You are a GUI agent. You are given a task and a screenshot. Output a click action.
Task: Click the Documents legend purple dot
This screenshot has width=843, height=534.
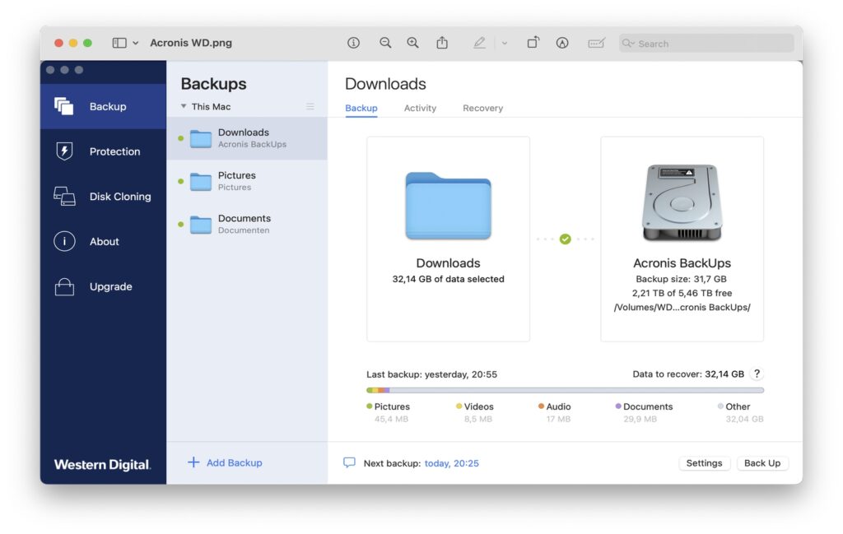pos(618,406)
